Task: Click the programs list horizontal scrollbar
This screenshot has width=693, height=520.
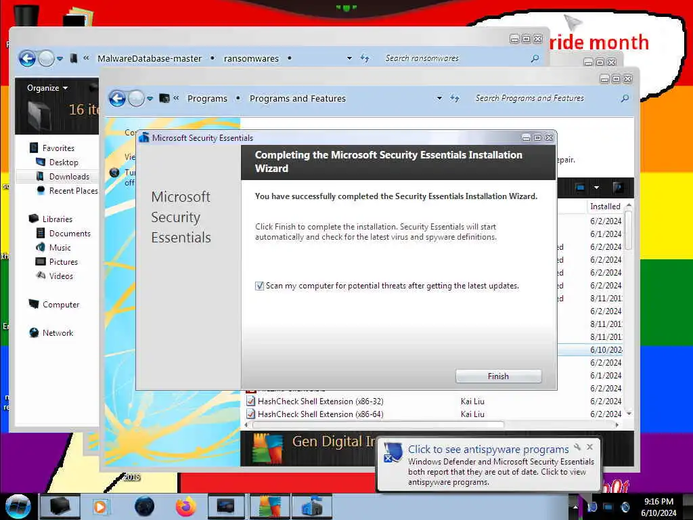Action: [377, 425]
